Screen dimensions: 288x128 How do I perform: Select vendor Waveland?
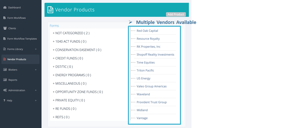click(x=143, y=94)
